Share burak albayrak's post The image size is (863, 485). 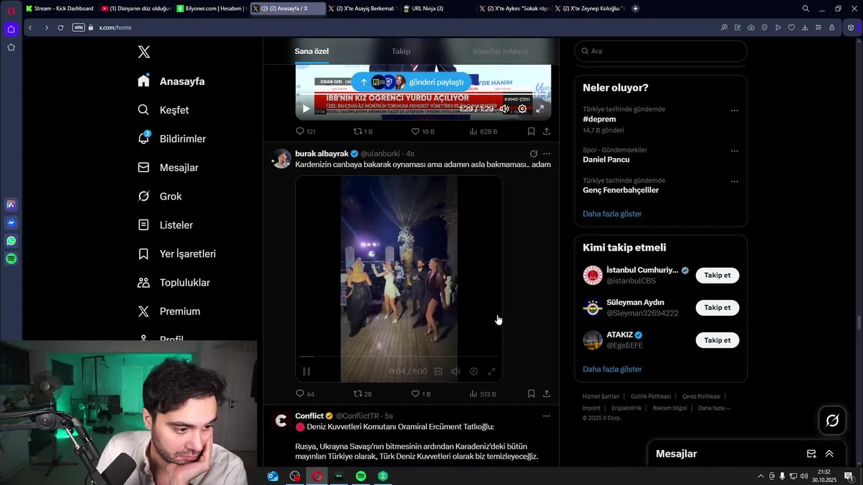click(547, 393)
